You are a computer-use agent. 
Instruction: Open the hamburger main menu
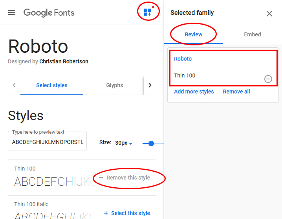12,13
